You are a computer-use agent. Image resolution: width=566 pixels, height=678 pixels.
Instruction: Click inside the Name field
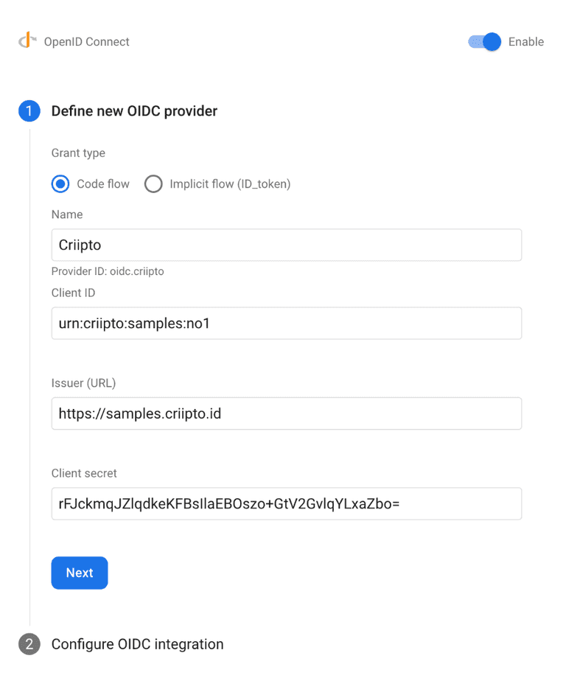[286, 245]
